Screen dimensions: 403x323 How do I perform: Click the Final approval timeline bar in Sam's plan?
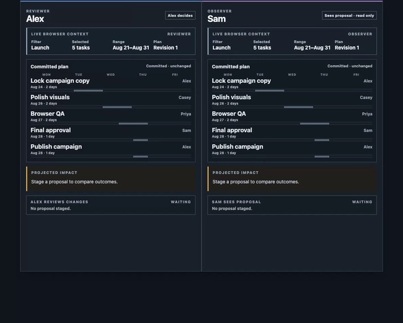pos(322,140)
